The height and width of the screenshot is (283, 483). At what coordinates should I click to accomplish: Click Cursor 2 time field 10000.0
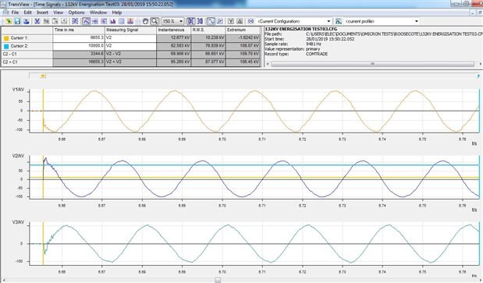(x=79, y=46)
